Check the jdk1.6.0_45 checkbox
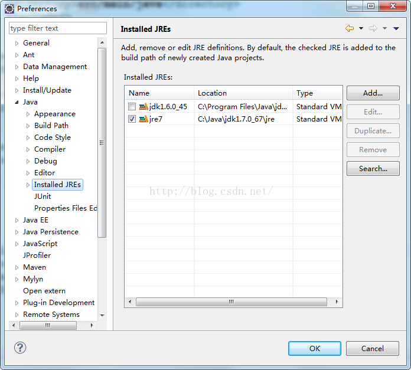This screenshot has height=370, width=411. [132, 107]
